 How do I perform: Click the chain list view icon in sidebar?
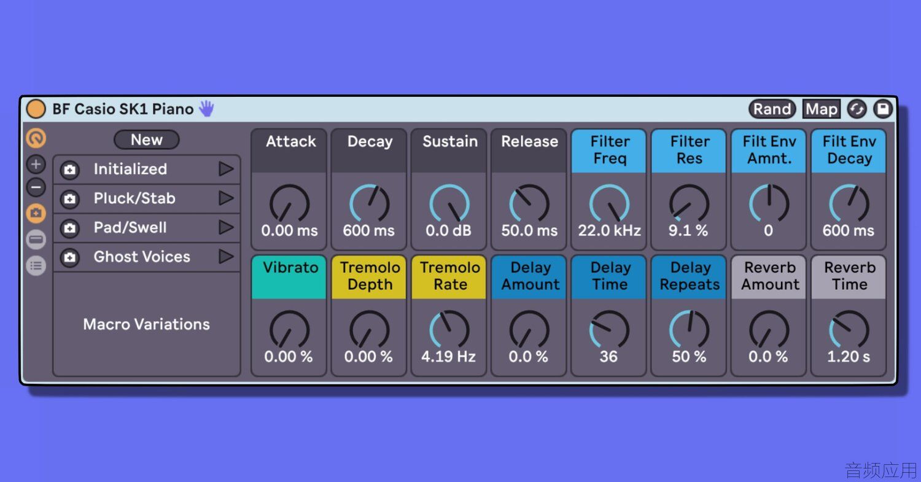36,239
